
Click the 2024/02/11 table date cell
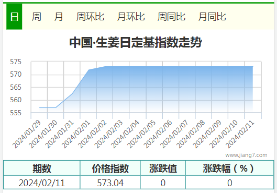tap(42, 183)
